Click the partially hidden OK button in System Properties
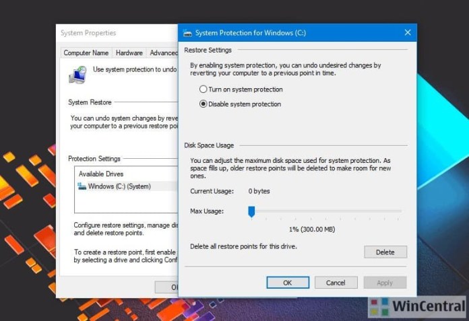The height and width of the screenshot is (321, 469). [x=166, y=287]
